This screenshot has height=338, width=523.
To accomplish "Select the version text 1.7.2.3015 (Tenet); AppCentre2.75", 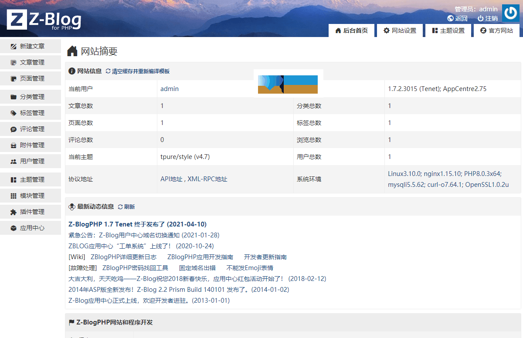I will coord(437,89).
